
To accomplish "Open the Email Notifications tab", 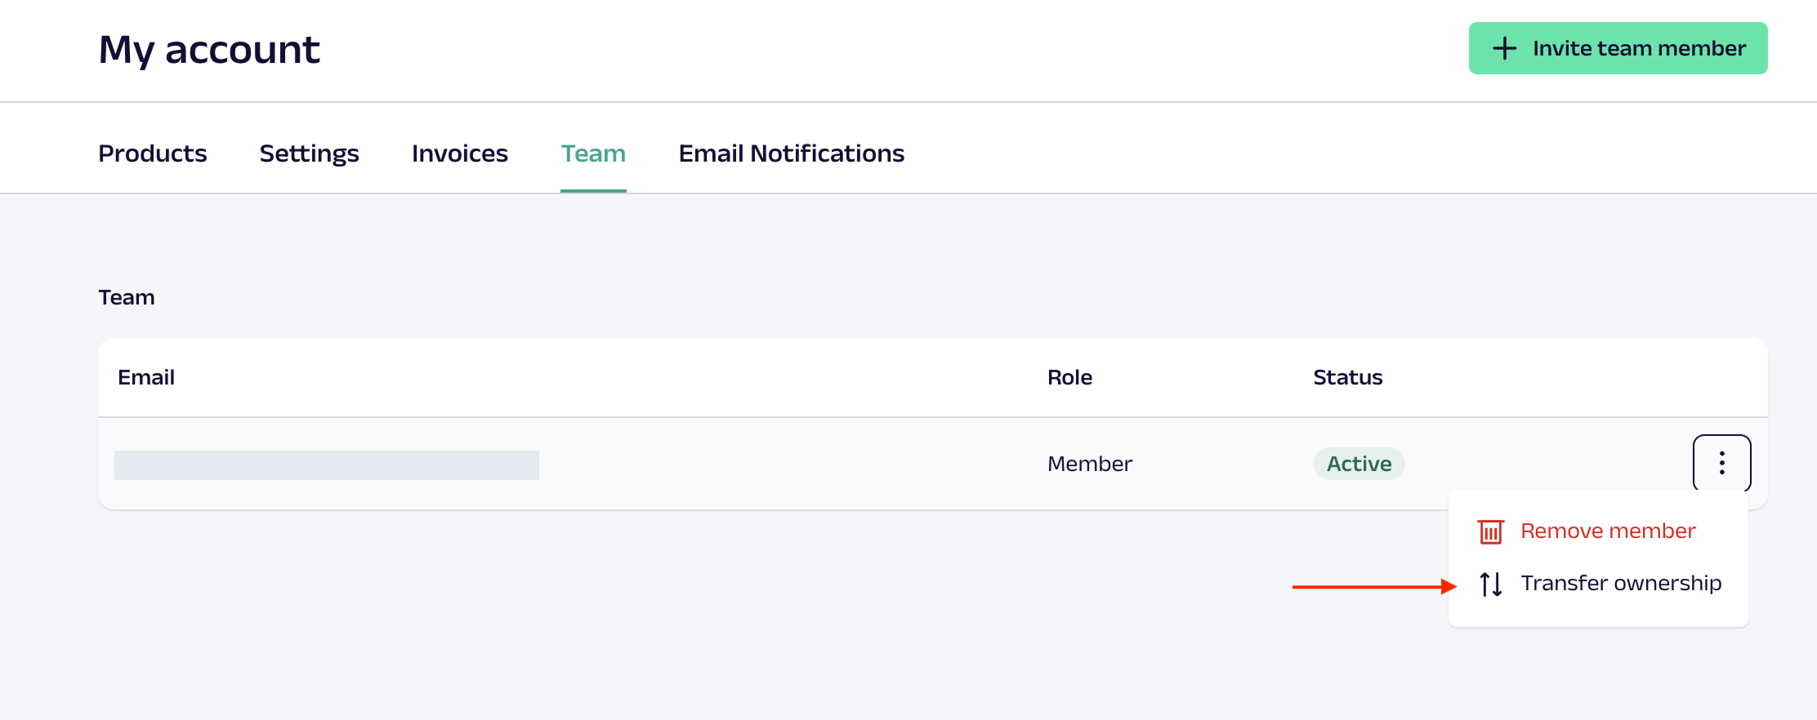I will 791,153.
